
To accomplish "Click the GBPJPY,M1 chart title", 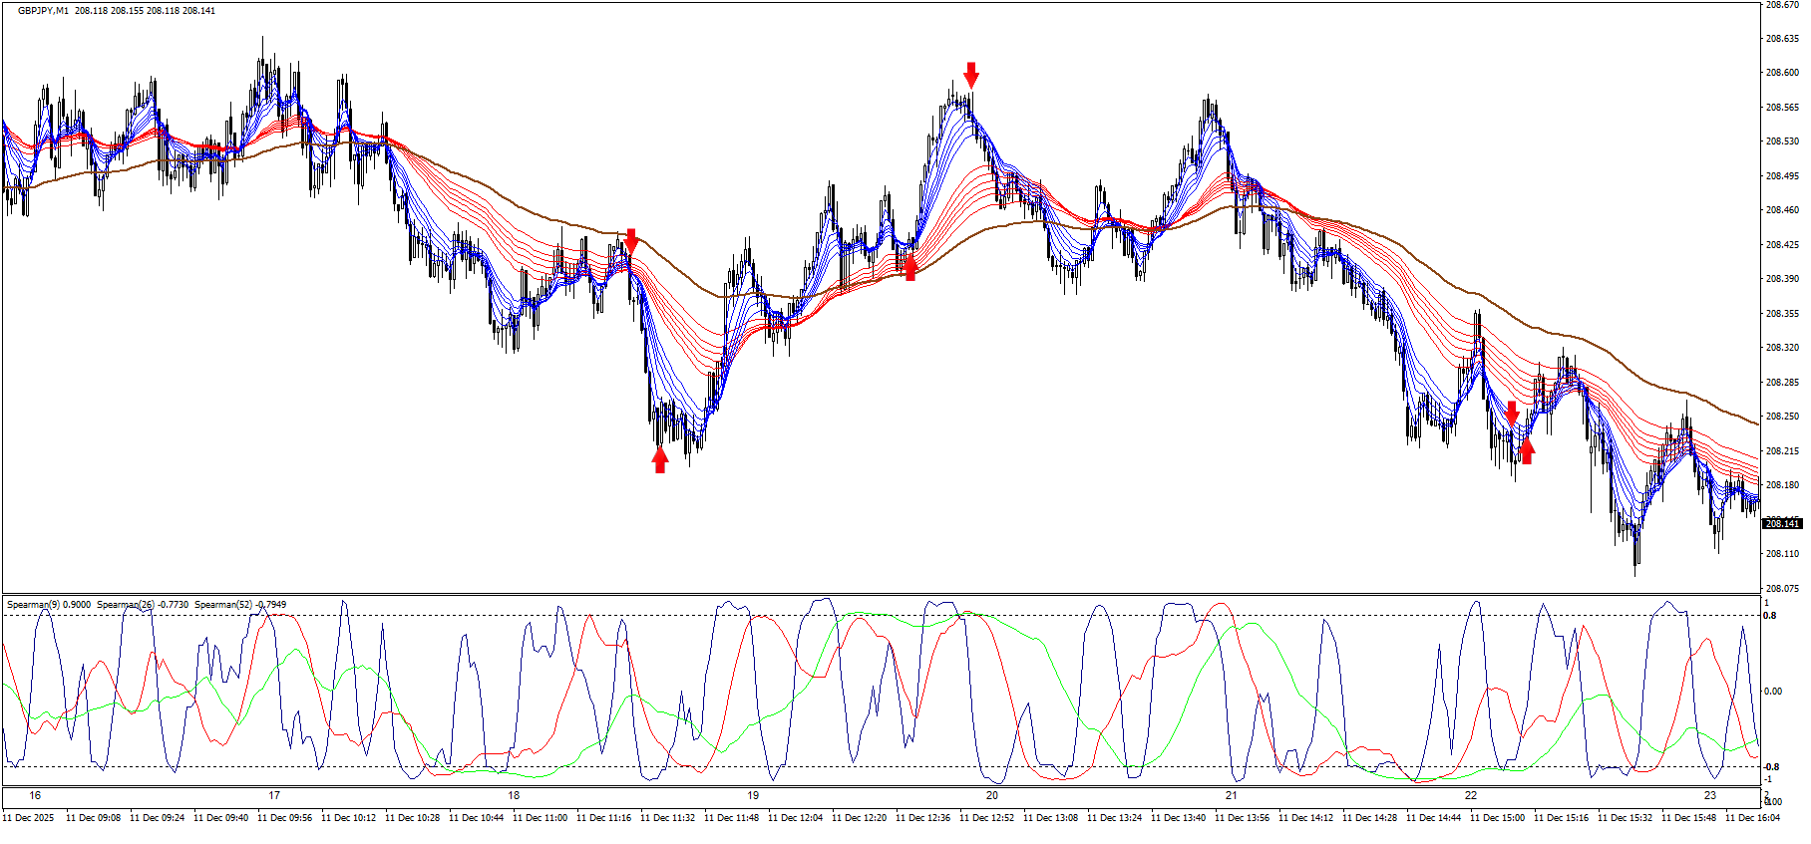I will tap(43, 11).
